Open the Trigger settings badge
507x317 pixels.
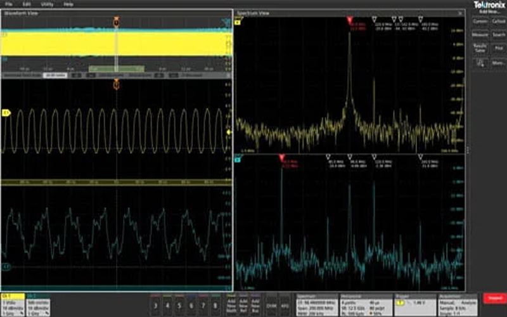click(x=415, y=302)
